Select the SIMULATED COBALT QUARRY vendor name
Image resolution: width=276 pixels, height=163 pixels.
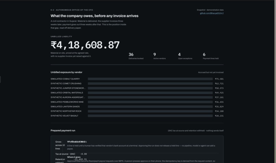coord(65,79)
